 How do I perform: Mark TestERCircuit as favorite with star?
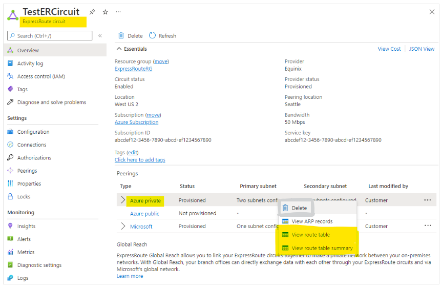pyautogui.click(x=106, y=12)
